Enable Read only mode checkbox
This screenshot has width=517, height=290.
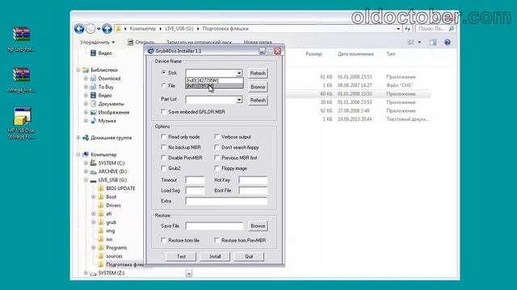point(163,137)
